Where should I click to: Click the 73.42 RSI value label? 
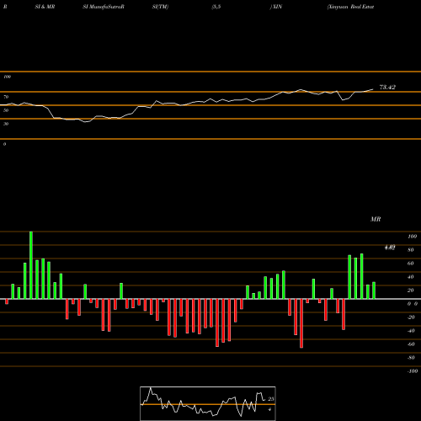(x=387, y=88)
